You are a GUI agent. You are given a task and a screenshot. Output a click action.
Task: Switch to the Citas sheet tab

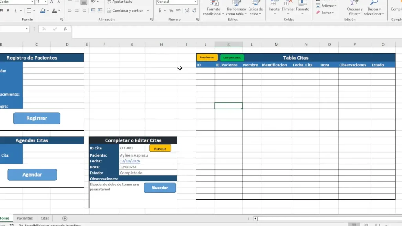[x=45, y=218]
